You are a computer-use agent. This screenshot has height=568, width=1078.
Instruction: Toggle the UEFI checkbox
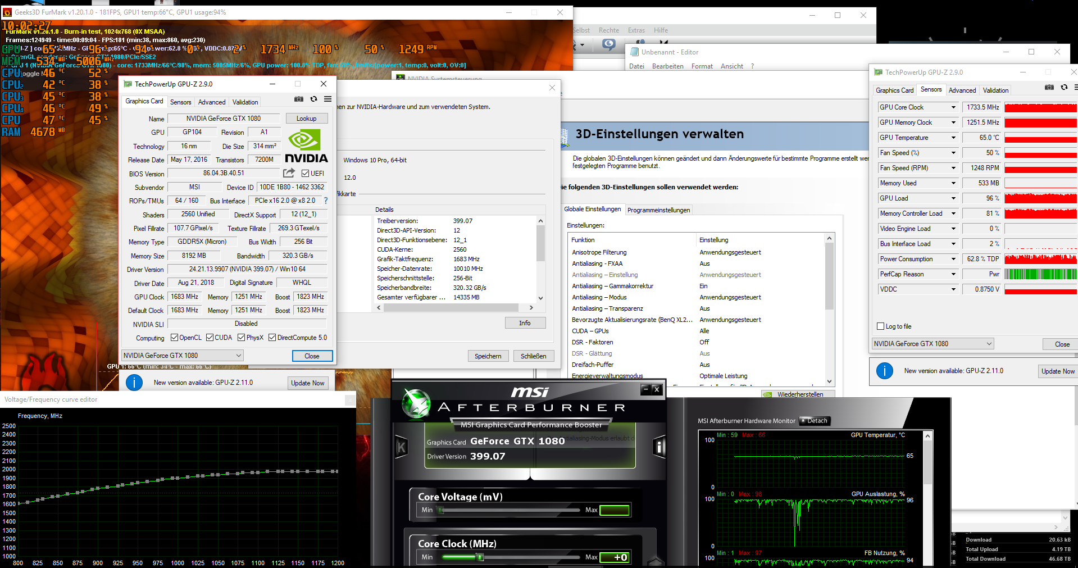[x=305, y=173]
